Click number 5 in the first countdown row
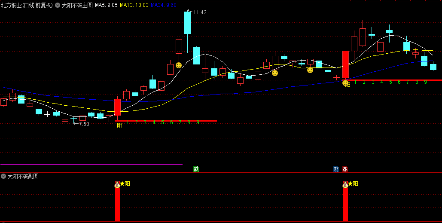Screen dimensions: 442x223 (163, 122)
